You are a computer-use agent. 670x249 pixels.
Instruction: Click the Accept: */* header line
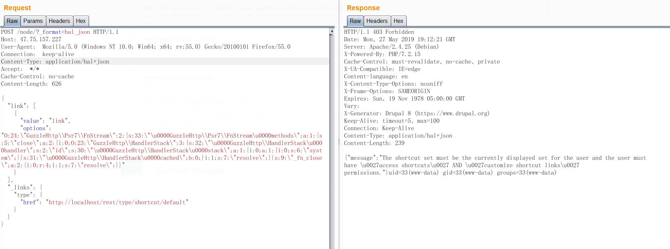(20, 69)
